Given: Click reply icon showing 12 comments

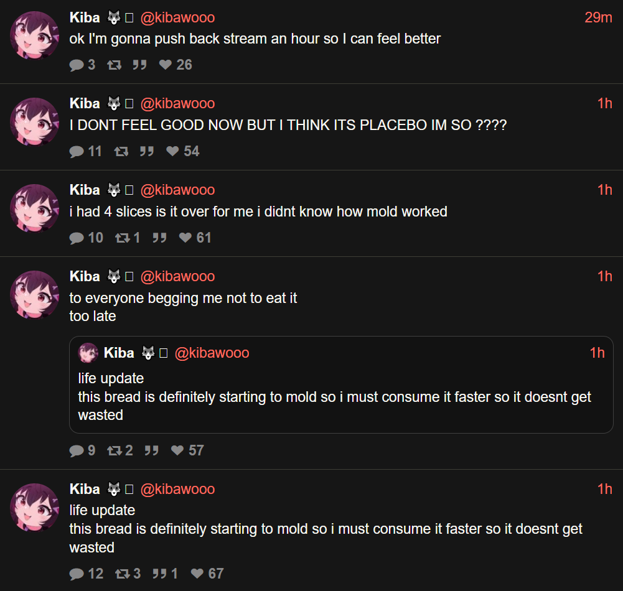Looking at the screenshot, I should point(77,574).
